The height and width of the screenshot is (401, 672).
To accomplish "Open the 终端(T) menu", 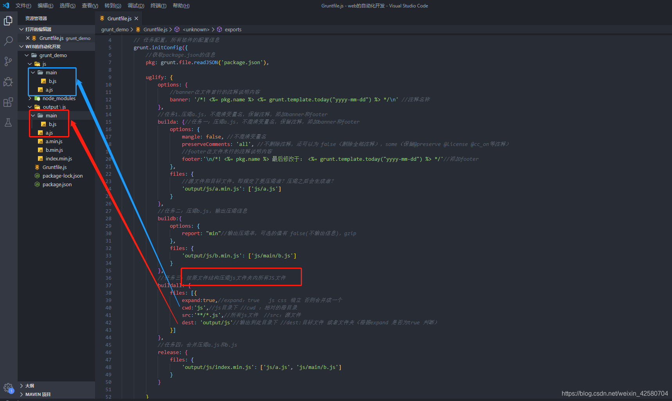I will 158,5.
